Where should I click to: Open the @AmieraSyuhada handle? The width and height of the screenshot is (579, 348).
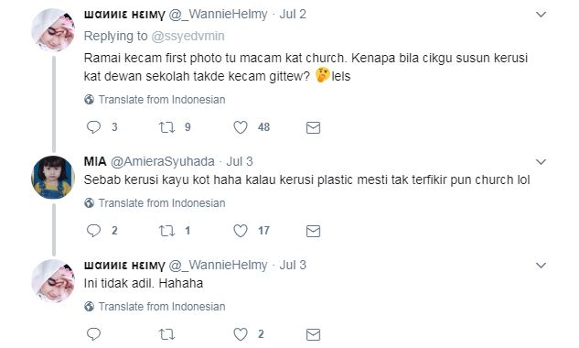click(163, 161)
